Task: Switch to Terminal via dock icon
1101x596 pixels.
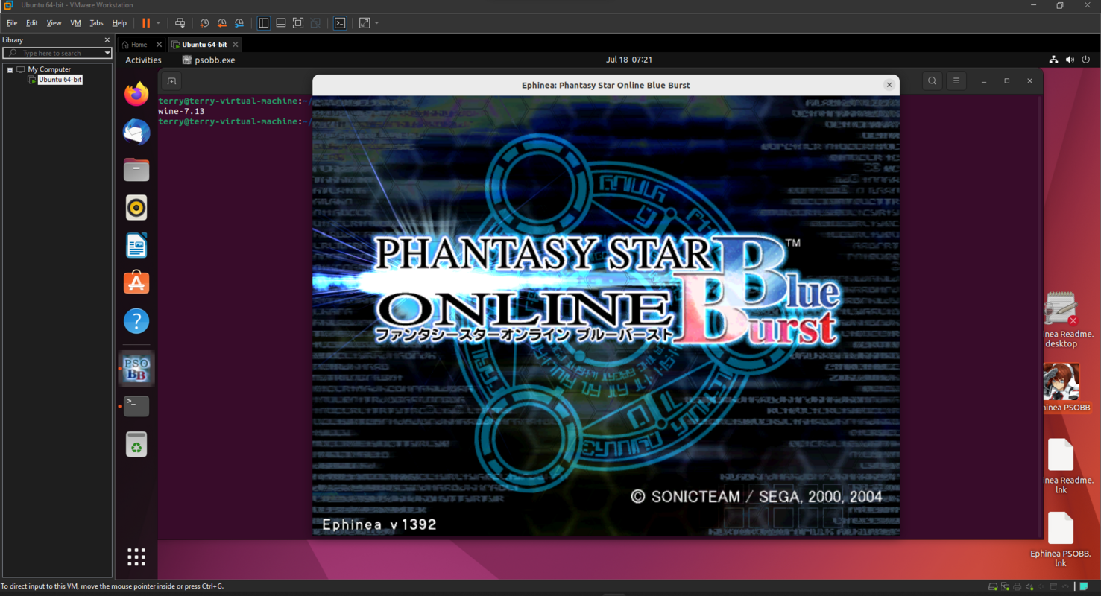Action: [136, 406]
